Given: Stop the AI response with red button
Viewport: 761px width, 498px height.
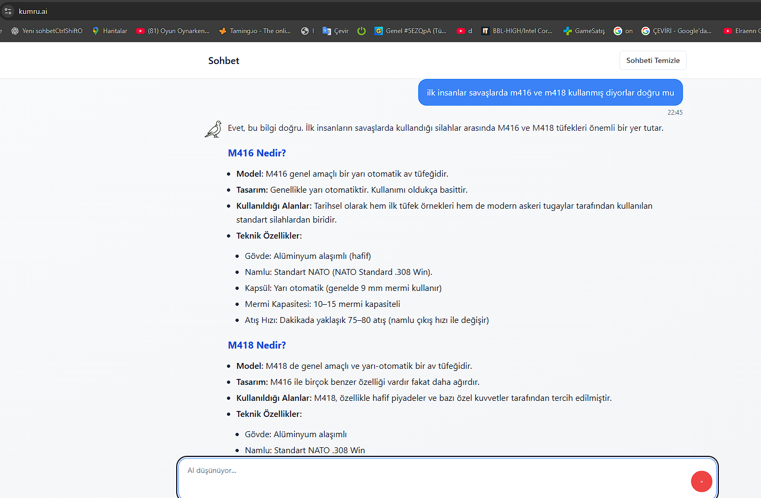Looking at the screenshot, I should tap(701, 481).
